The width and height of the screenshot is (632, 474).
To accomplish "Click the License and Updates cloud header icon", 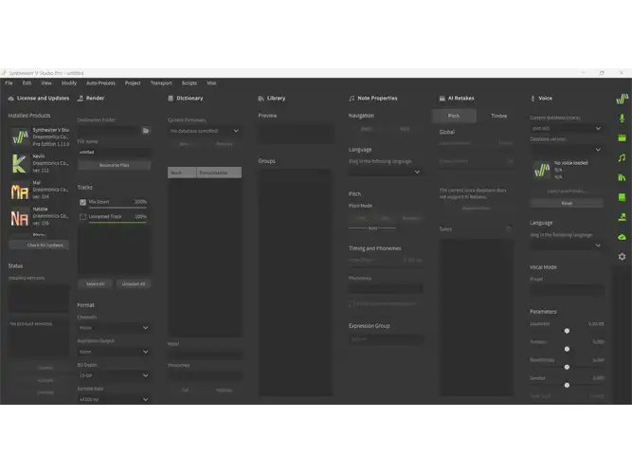I will 10,99.
